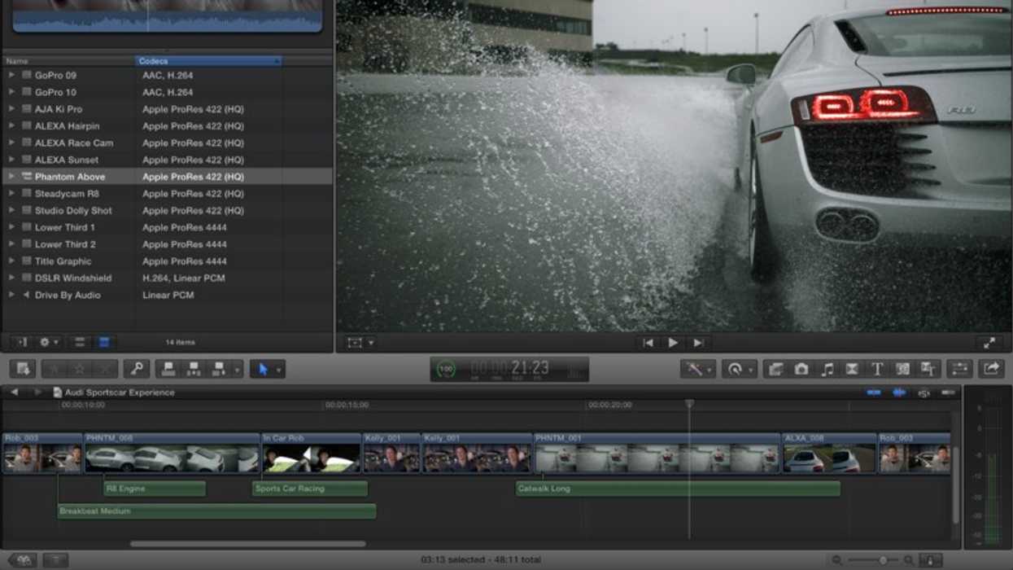The image size is (1013, 570).
Task: Expand the Phantom Above clip row
Action: [11, 177]
